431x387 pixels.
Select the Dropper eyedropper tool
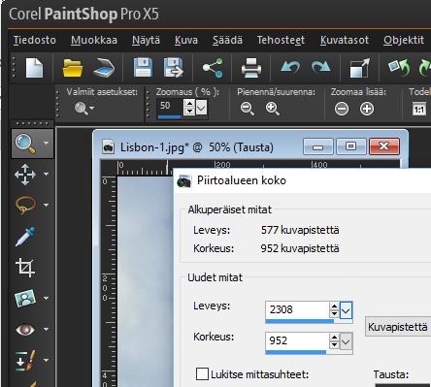(x=25, y=237)
